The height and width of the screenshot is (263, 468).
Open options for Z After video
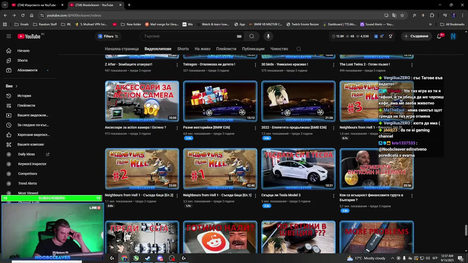coord(177,65)
